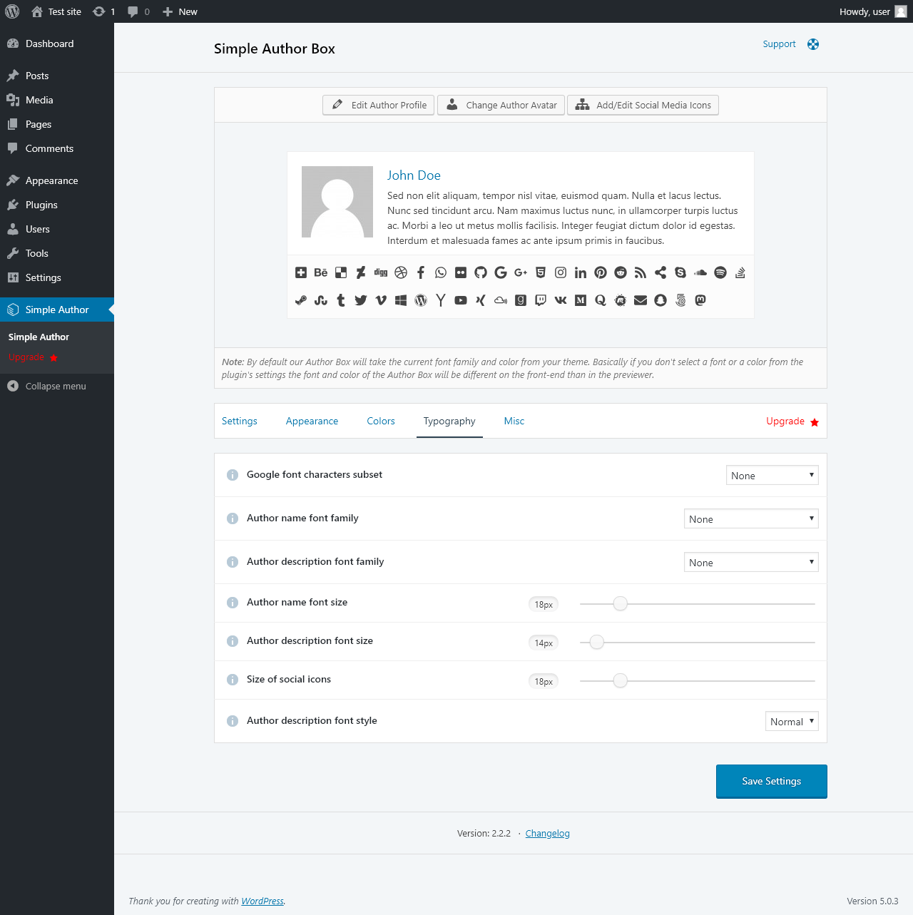Click the Google+ social icon
Viewport: 913px width, 915px height.
(x=521, y=272)
